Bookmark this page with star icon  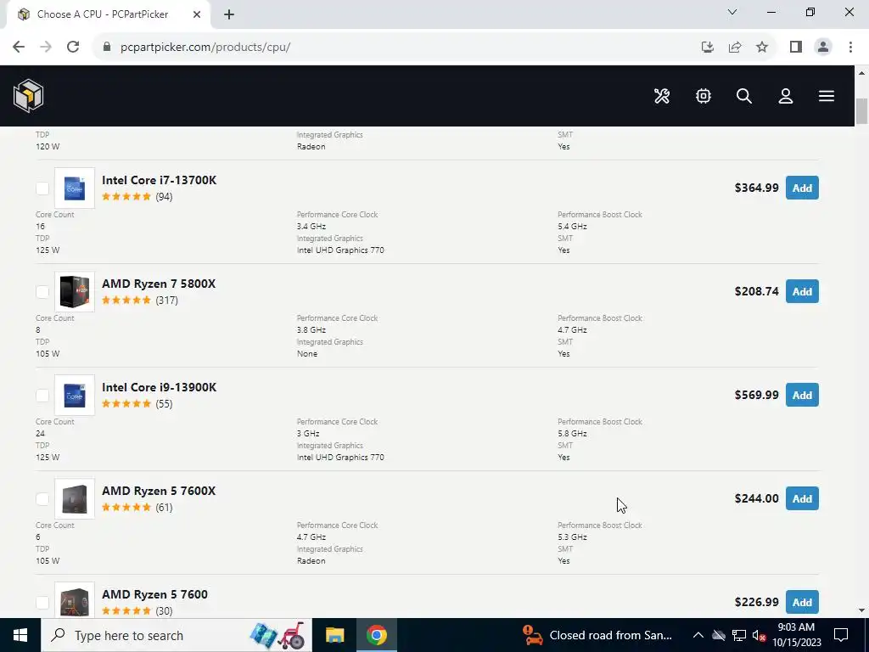(762, 47)
